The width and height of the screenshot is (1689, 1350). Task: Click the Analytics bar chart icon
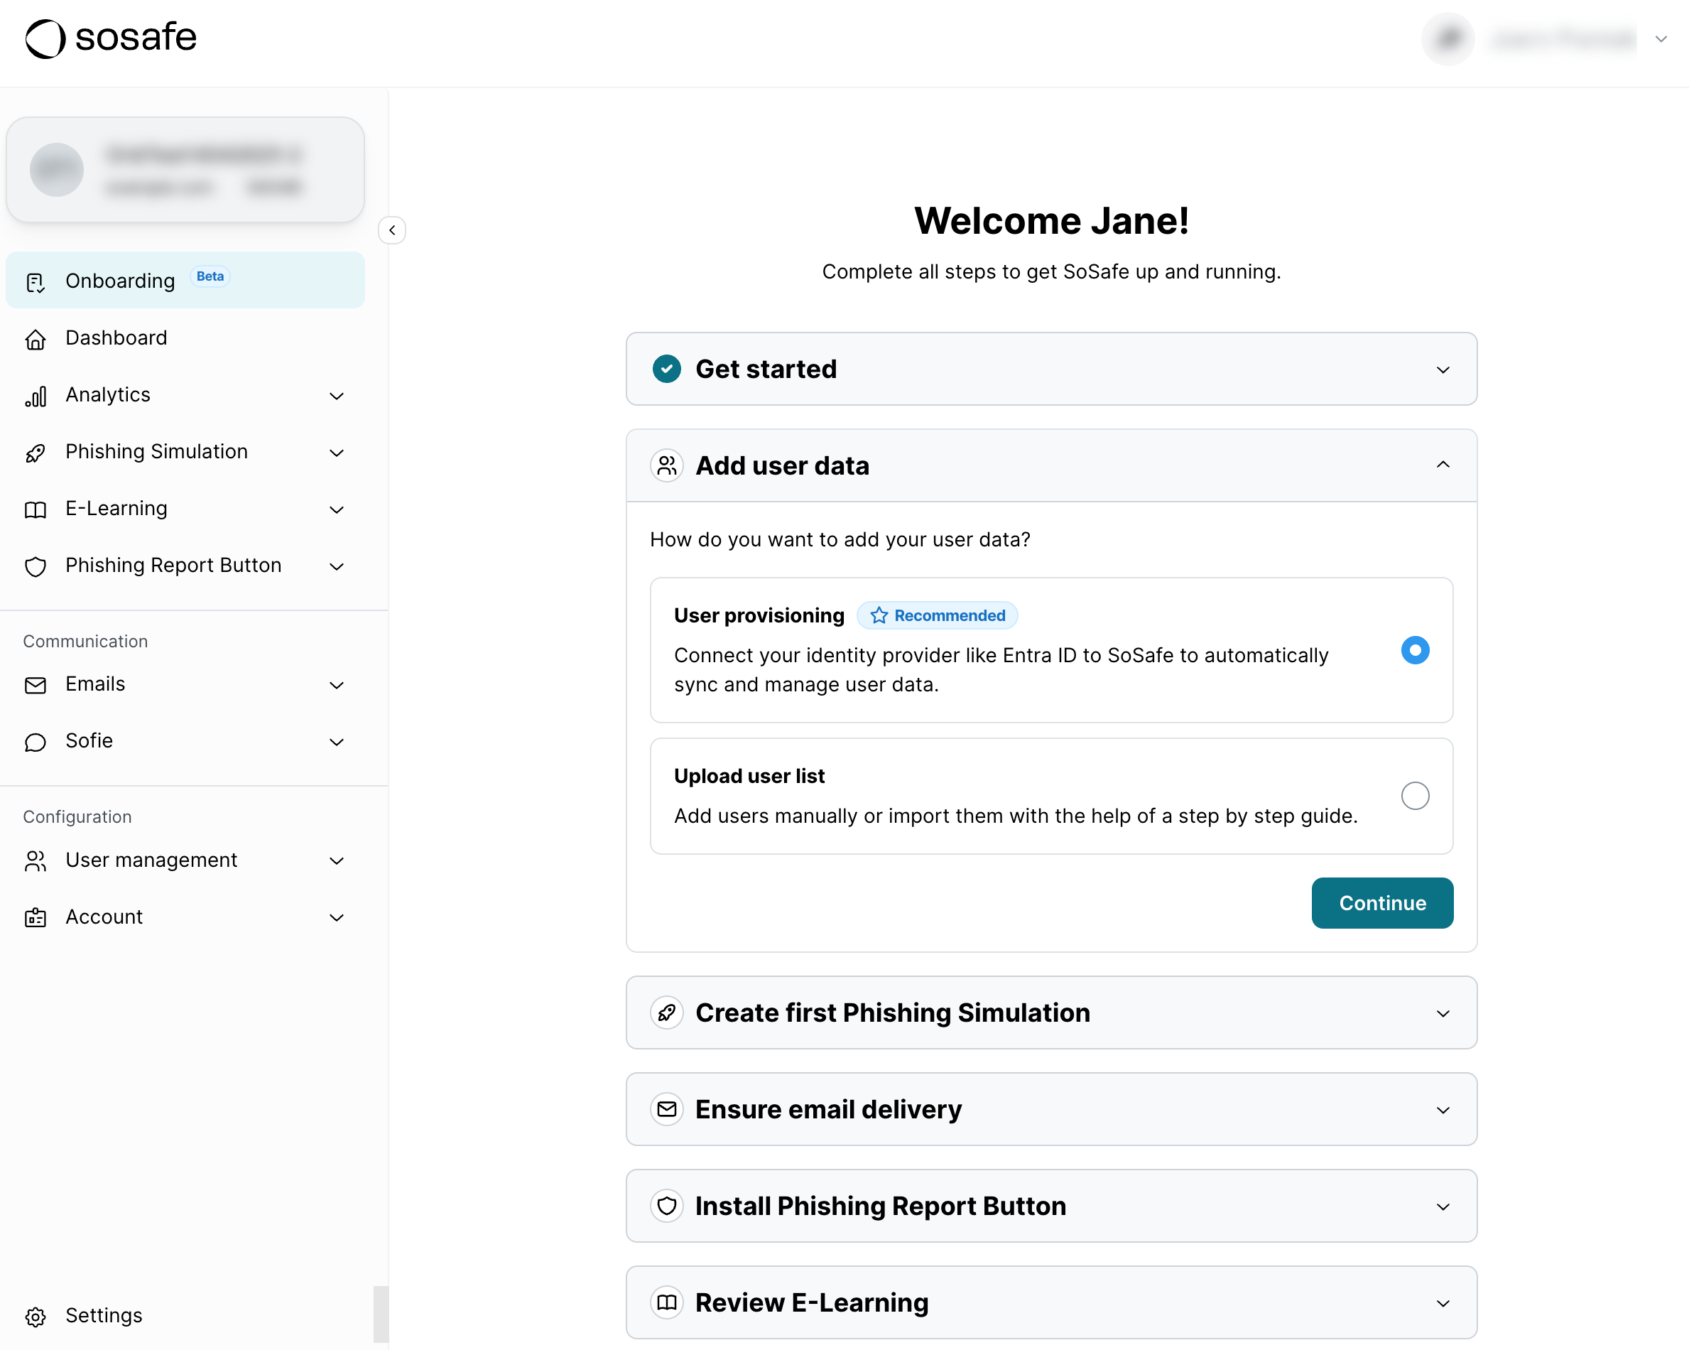36,396
